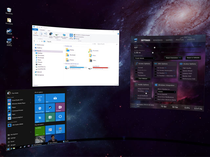Screen dimensions: 210x157
Task: Open the Recycle Bin desktop icon
Action: [x=9, y=11]
